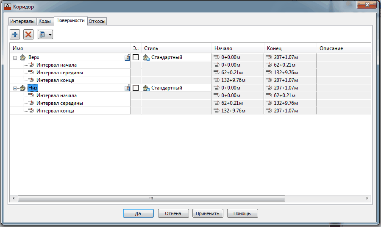Click the Отмена button
Image resolution: width=381 pixels, height=227 pixels.
[x=173, y=213]
